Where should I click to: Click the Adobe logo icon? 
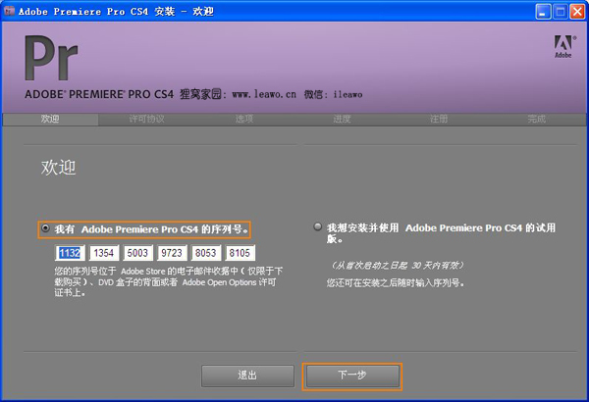tap(563, 46)
